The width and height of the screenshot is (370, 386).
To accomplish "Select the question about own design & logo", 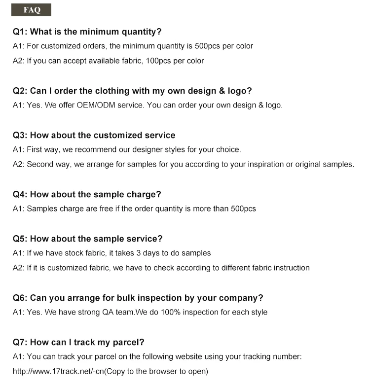I will coord(132,91).
